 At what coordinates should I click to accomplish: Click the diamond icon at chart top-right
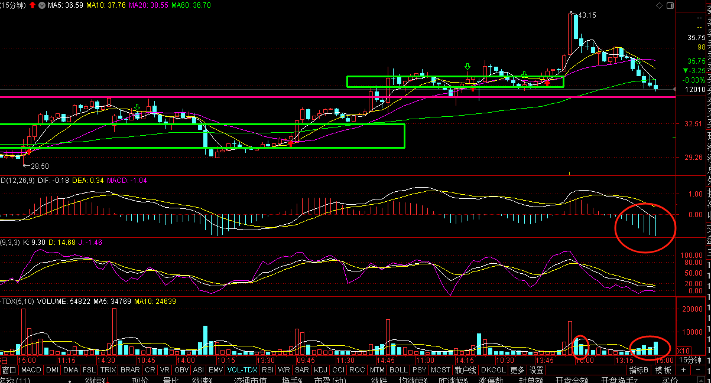[x=660, y=5]
